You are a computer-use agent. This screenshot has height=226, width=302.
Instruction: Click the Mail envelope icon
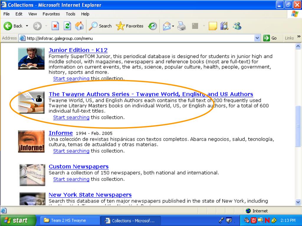pos(167,26)
